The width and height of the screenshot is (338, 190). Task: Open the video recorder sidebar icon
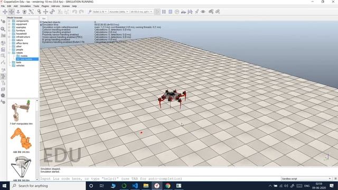click(3, 96)
